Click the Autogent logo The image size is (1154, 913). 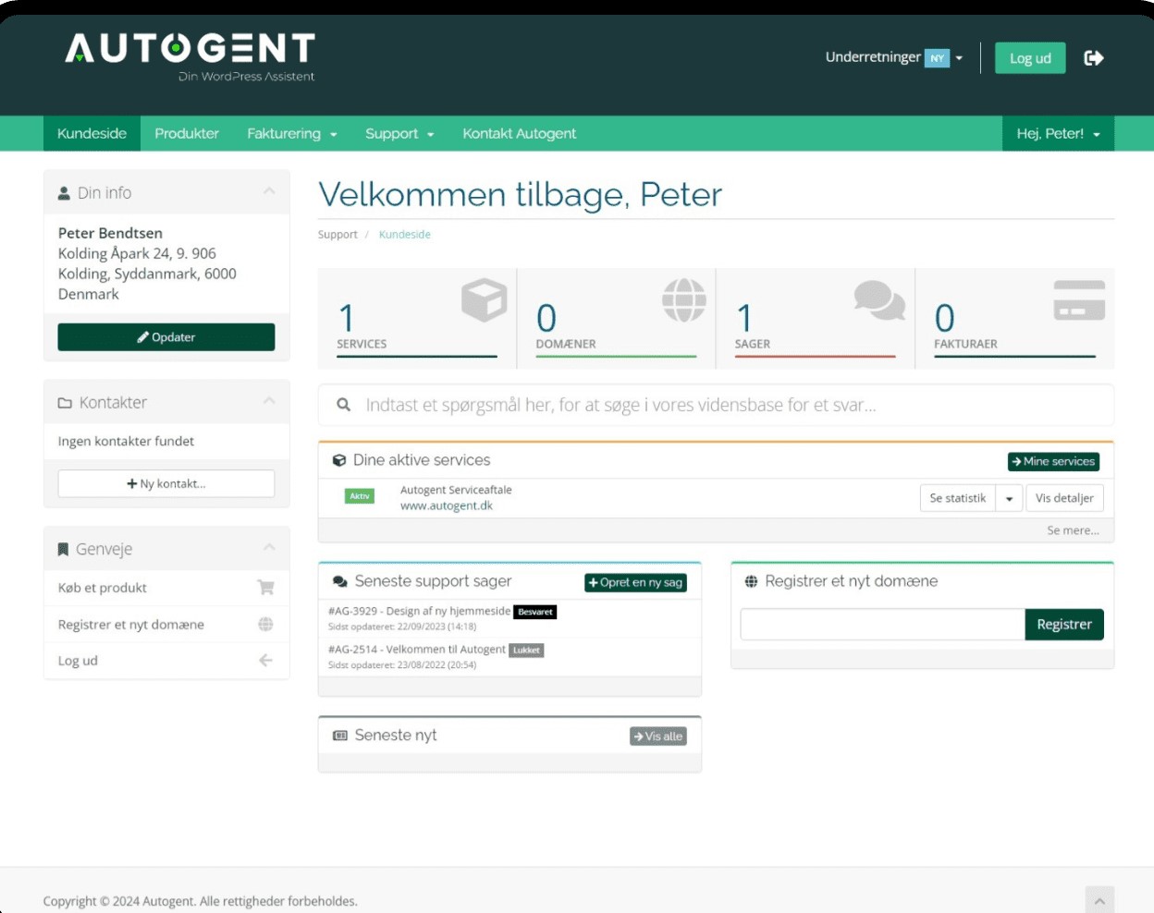[190, 56]
